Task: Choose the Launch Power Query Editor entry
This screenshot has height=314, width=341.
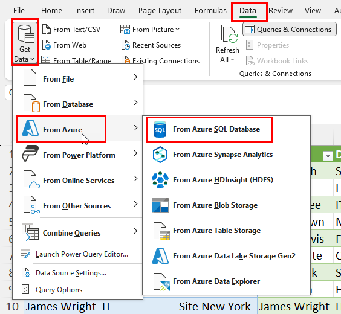Action: click(x=77, y=254)
